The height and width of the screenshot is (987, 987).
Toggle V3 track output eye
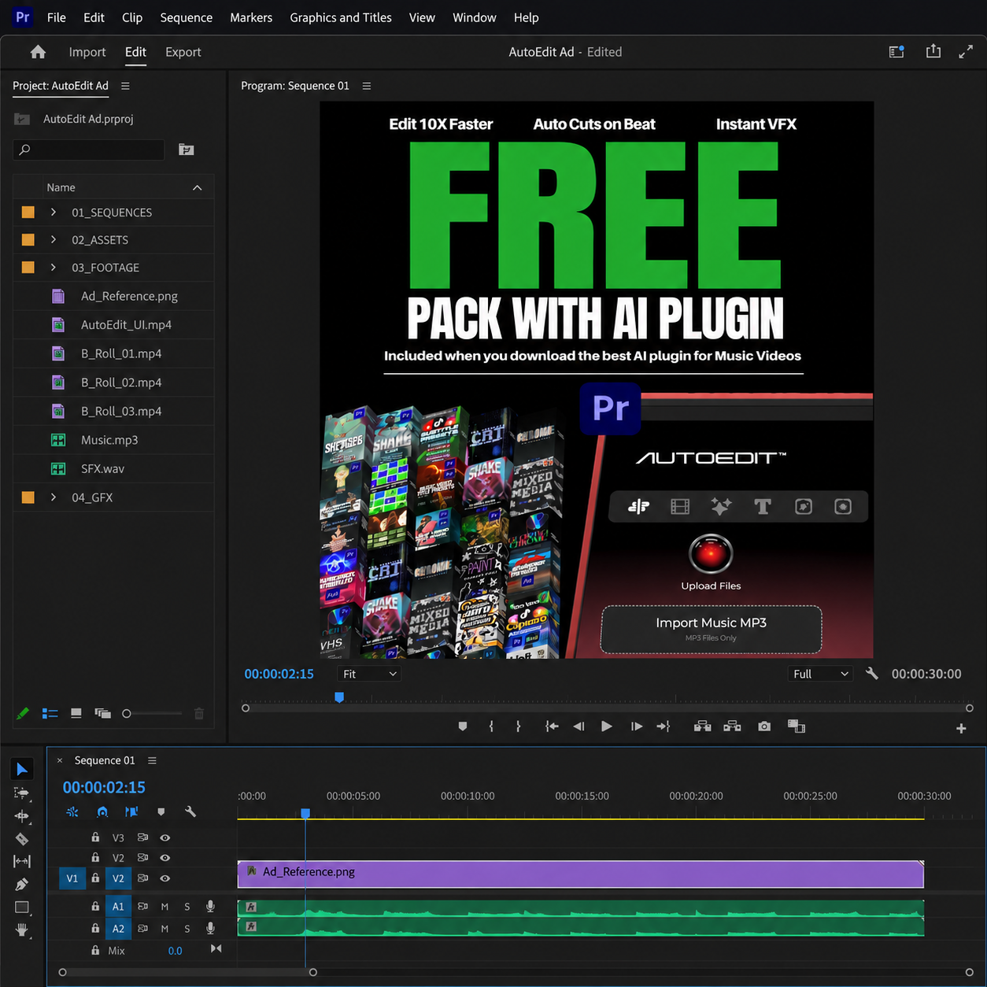(x=165, y=837)
